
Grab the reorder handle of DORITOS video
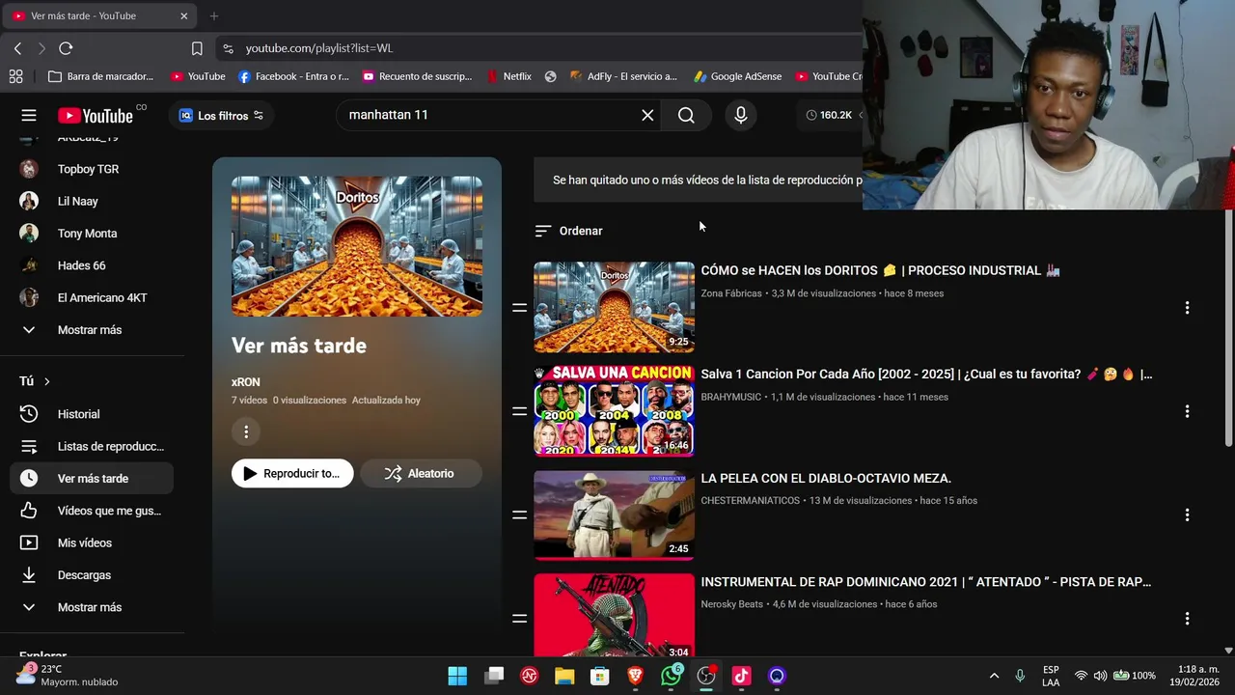point(519,308)
